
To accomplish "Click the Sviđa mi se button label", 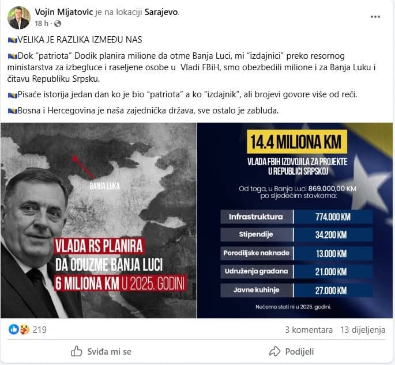I will tap(110, 352).
